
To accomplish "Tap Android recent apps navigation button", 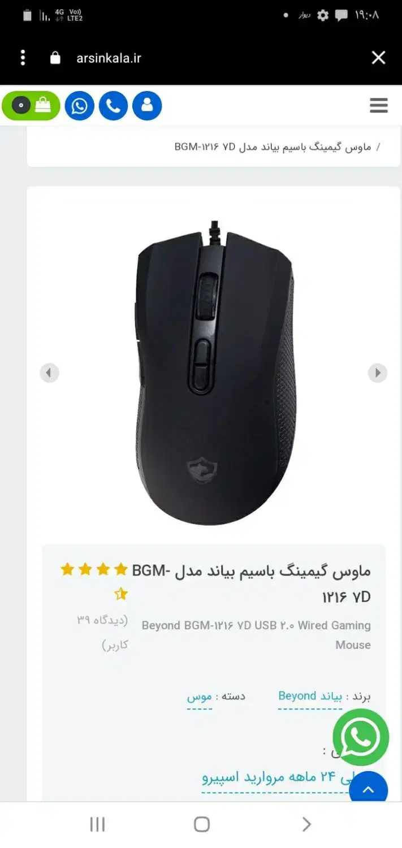I will coord(97,825).
